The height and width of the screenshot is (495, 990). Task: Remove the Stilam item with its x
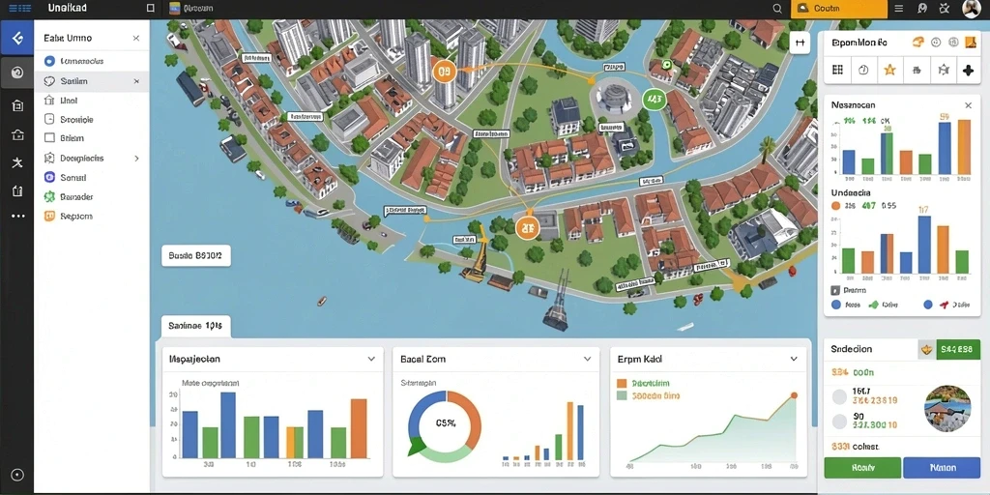pos(136,81)
